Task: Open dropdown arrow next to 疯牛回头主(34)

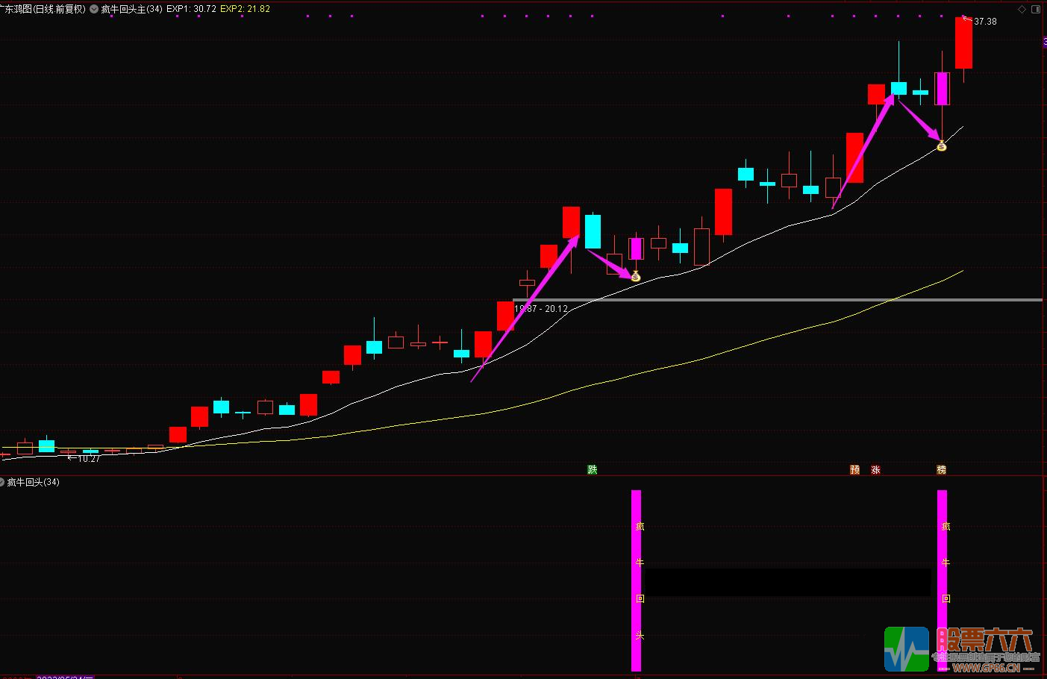Action: 94,10
